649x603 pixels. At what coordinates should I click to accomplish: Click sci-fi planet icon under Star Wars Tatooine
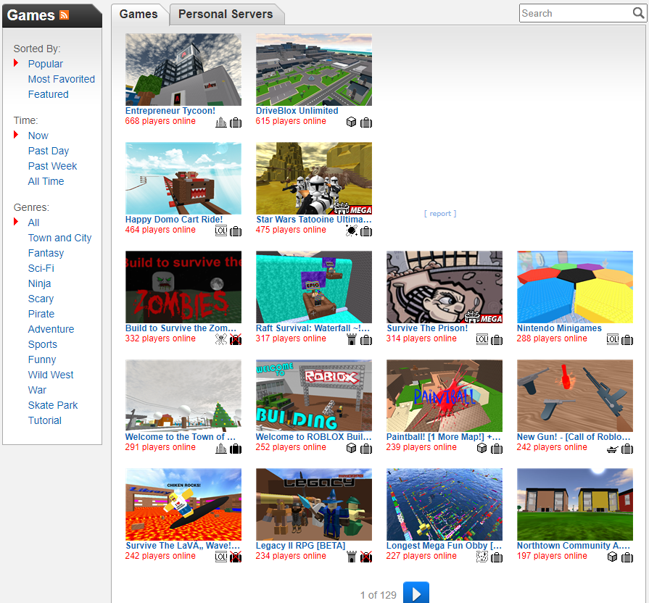(352, 230)
